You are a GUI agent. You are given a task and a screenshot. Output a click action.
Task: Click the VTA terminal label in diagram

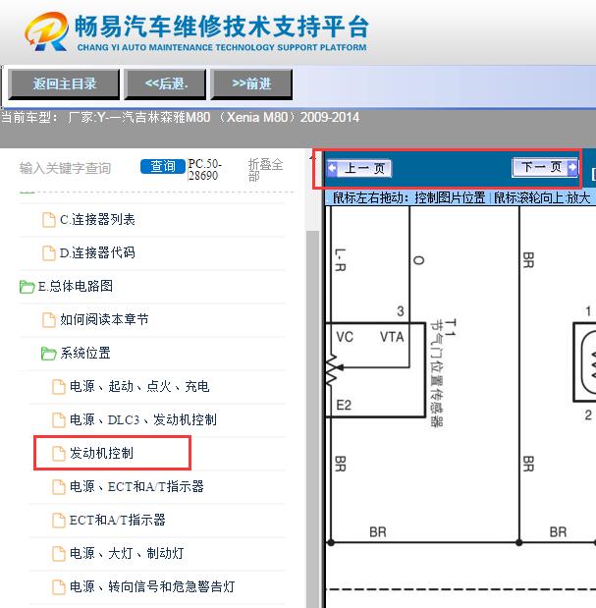click(x=392, y=337)
